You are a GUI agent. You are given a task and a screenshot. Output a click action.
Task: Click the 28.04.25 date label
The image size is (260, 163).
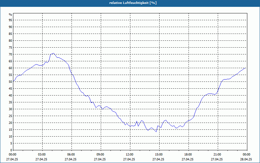pyautogui.click(x=246, y=159)
